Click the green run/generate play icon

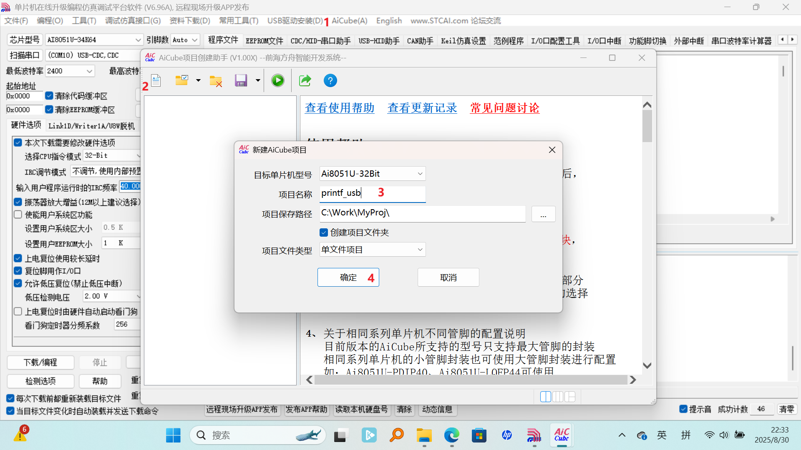tap(278, 80)
